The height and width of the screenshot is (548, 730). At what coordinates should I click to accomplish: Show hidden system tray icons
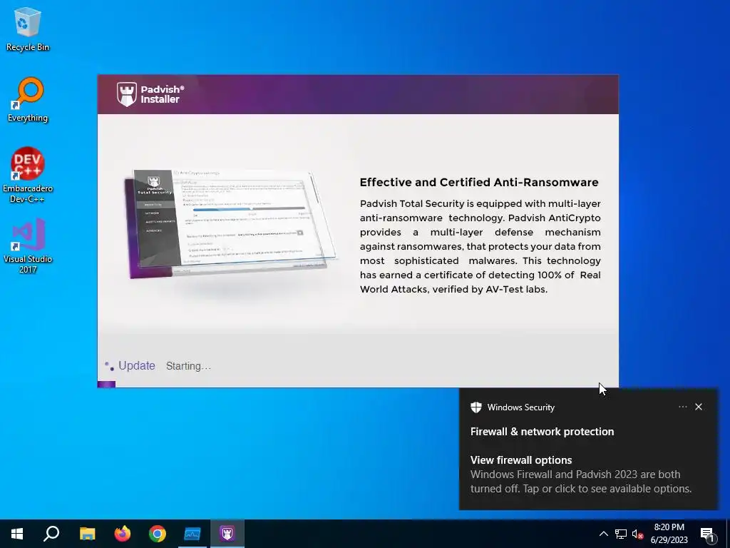(x=603, y=534)
